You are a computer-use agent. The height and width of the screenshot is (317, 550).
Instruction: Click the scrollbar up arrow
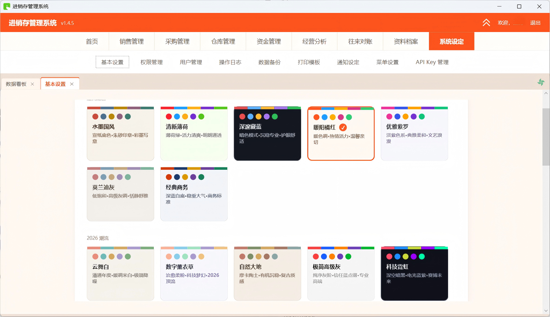pos(546,93)
